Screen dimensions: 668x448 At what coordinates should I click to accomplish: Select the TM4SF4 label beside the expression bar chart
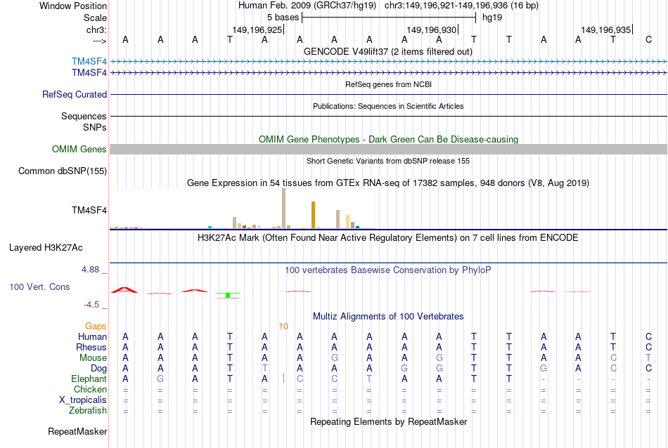tap(89, 210)
